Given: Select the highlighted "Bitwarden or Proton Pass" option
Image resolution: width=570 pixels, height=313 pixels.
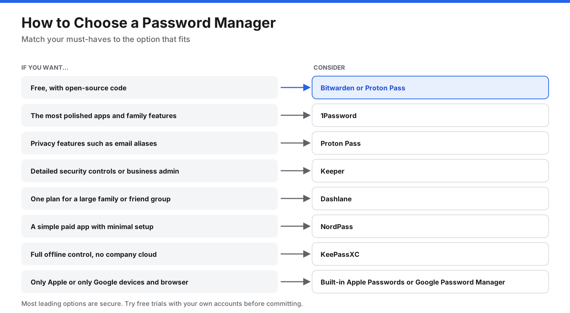Looking at the screenshot, I should (430, 87).
